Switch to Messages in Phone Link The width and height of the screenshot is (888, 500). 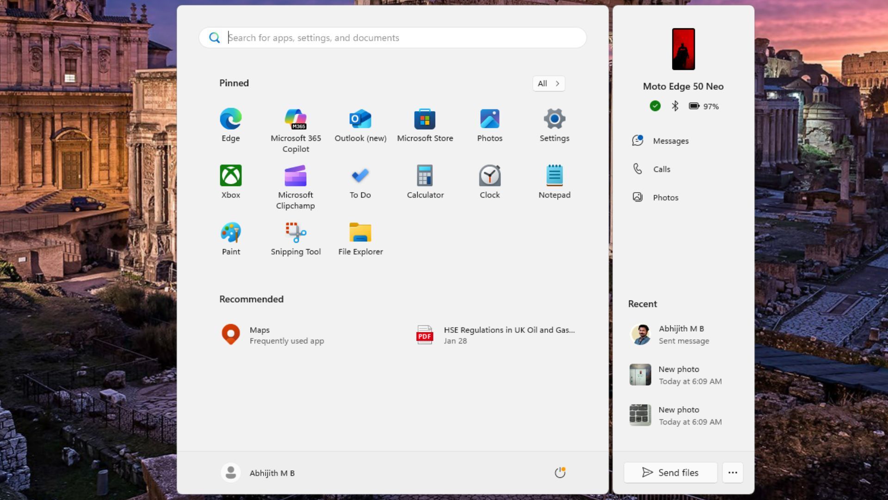tap(671, 141)
